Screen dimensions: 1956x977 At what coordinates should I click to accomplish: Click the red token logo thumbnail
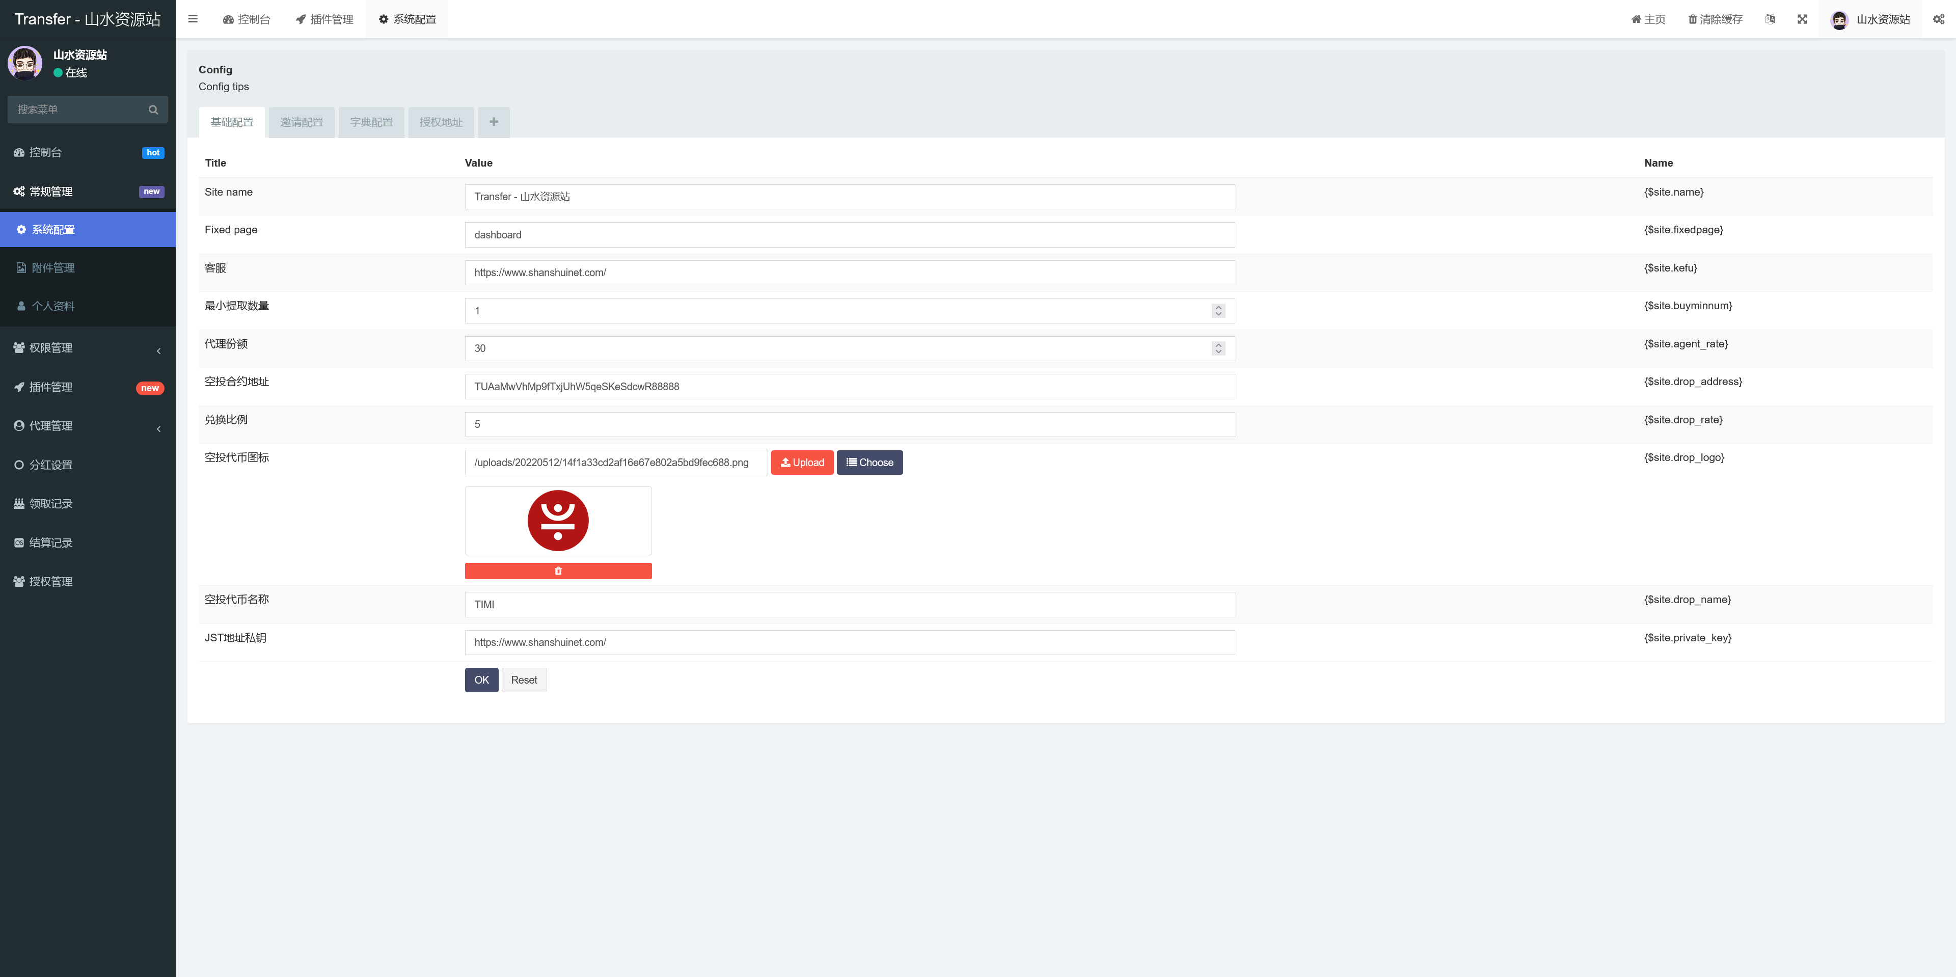558,521
